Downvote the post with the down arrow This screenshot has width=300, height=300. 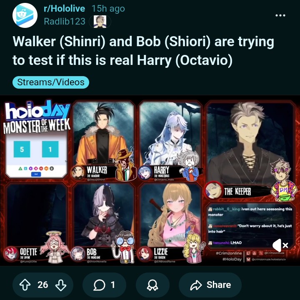coord(61,285)
